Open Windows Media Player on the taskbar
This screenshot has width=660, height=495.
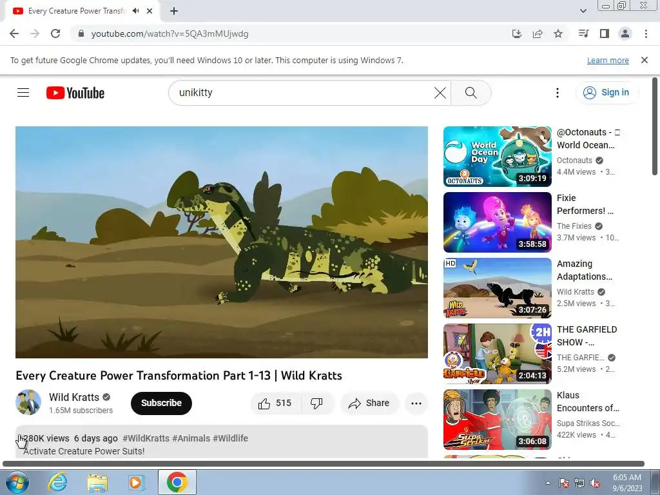(x=136, y=482)
